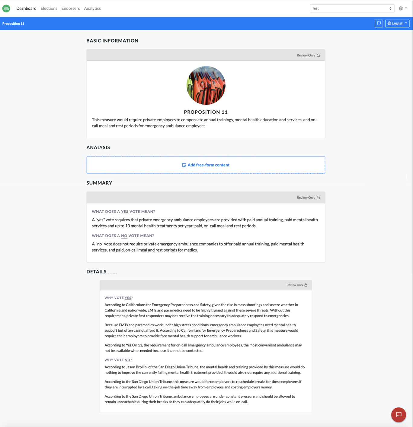
Task: Click the 'WHY VOTE YES?' heading
Action: (119, 298)
